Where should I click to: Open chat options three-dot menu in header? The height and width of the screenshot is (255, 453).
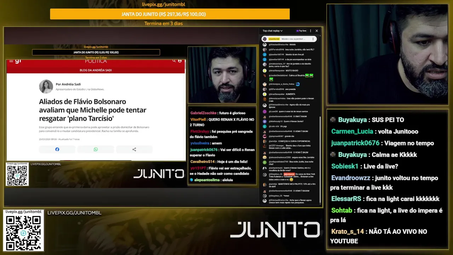point(311,31)
